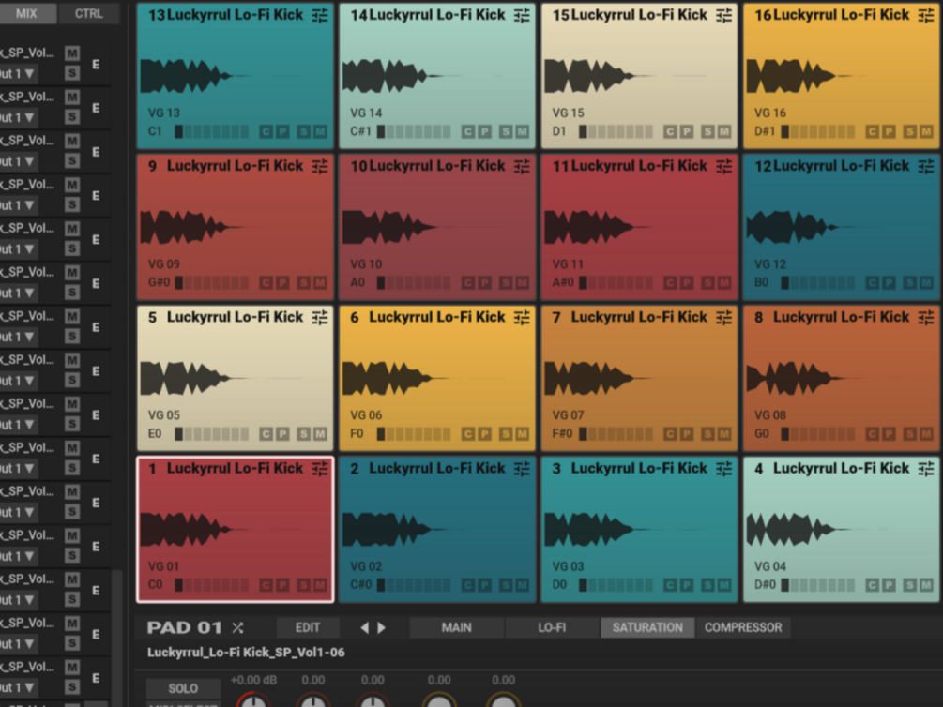Click the M button on pad VG 02
Viewport: 943px width, 707px height.
tap(522, 585)
